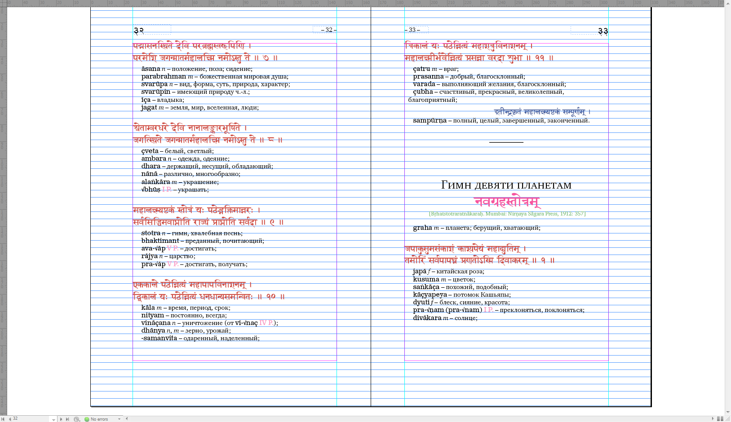Click in the horizontal scrollbar track

[x=420, y=418]
